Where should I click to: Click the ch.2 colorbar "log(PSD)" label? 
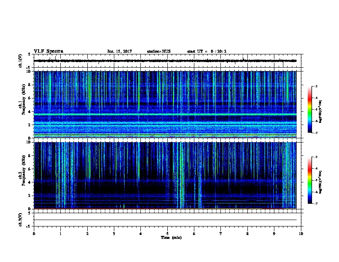[321, 182]
